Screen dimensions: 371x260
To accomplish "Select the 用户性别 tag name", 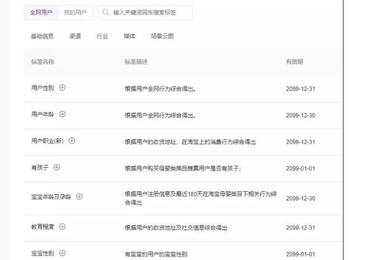I will [42, 88].
